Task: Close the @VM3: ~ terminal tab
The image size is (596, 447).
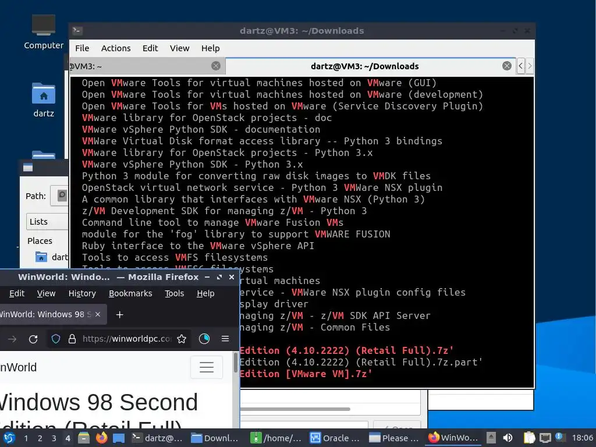Action: [x=216, y=66]
